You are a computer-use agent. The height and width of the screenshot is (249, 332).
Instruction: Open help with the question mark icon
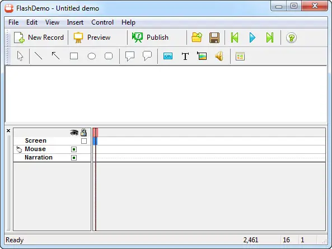click(291, 38)
